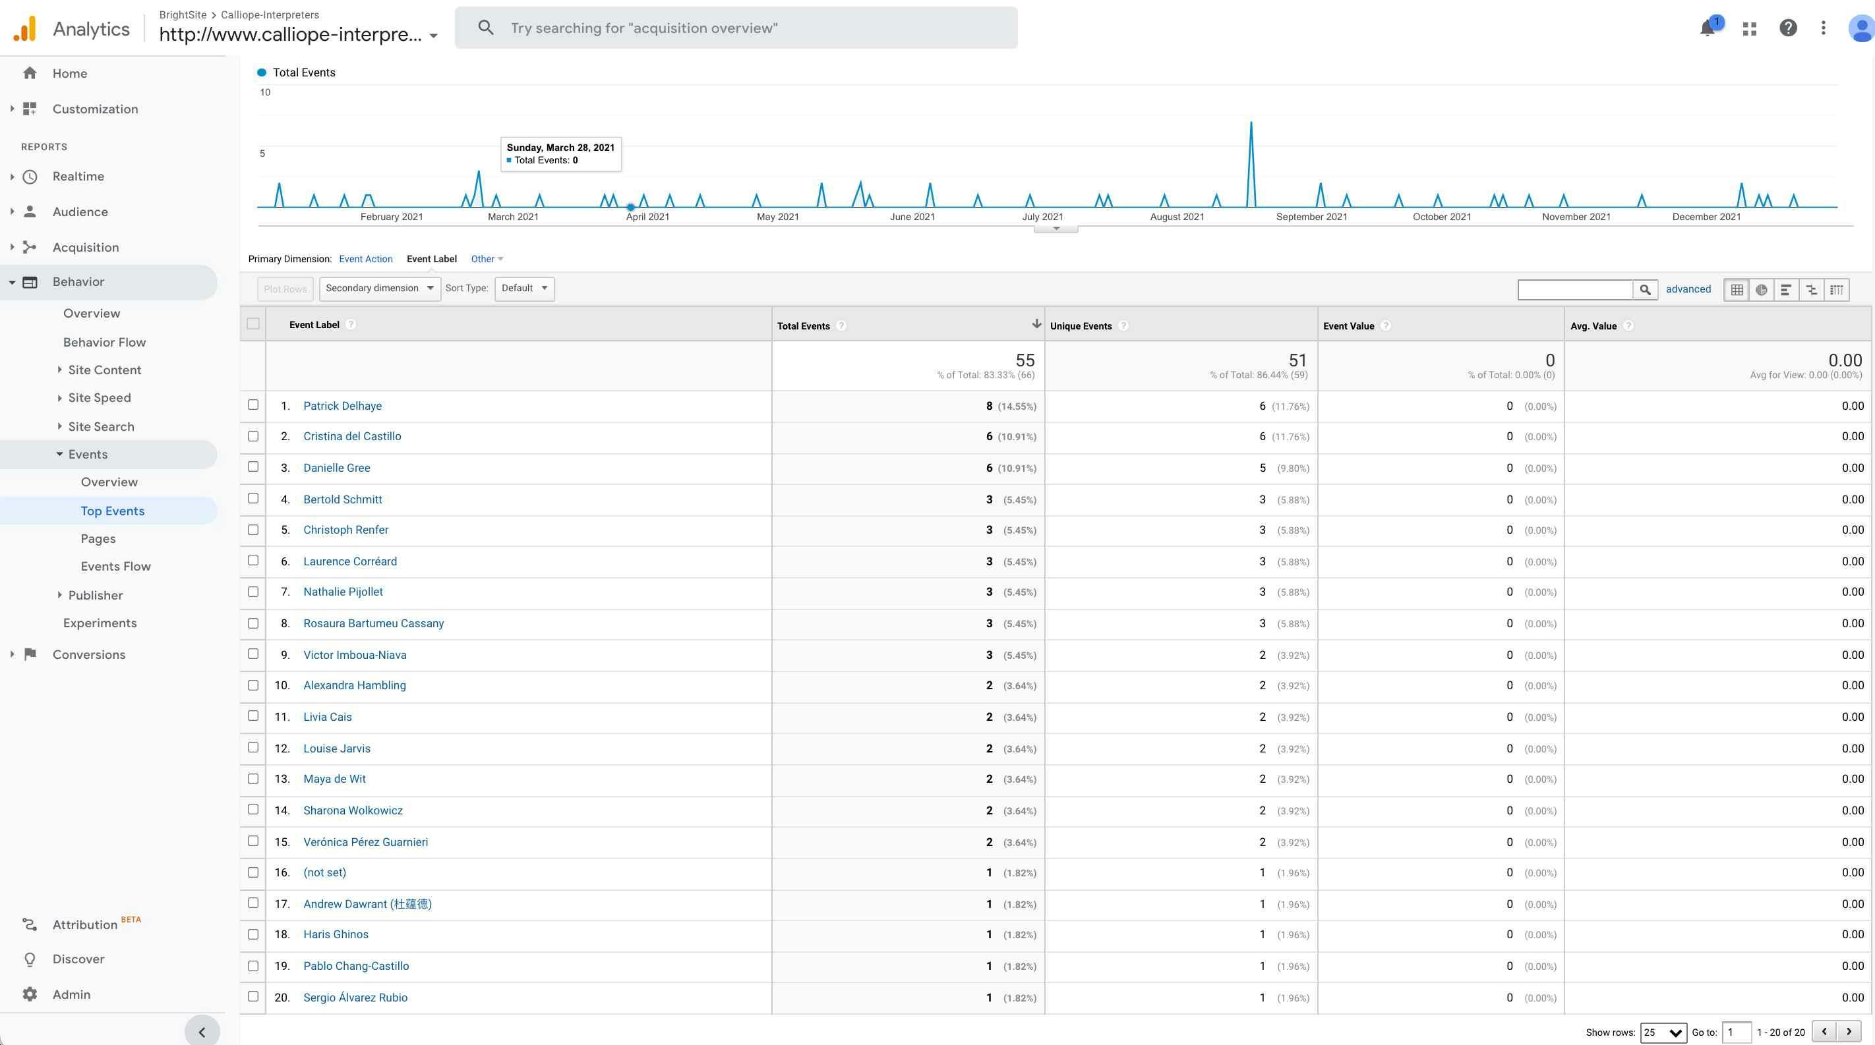This screenshot has height=1045, width=1875.
Task: Open Admin gear settings
Action: pos(71,994)
